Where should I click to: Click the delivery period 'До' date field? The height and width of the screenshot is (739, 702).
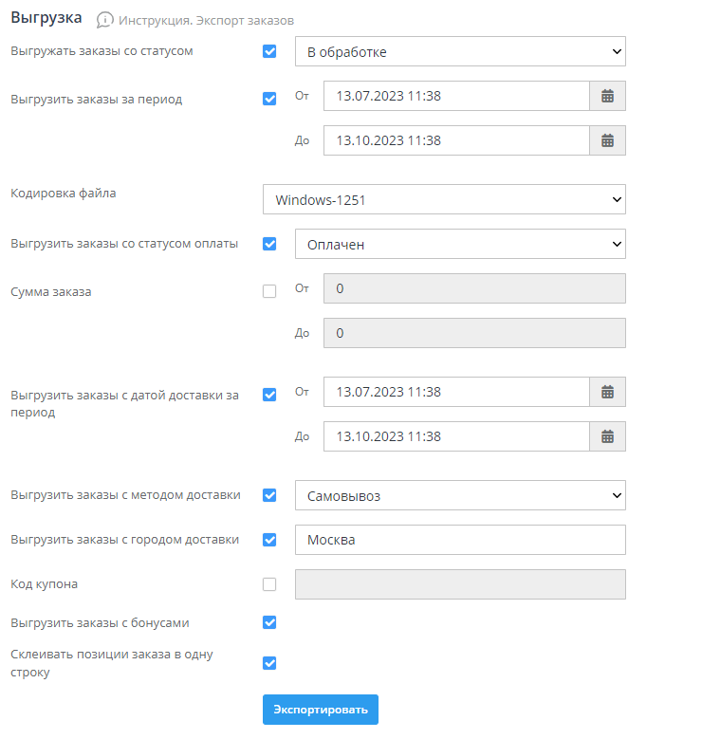click(456, 436)
